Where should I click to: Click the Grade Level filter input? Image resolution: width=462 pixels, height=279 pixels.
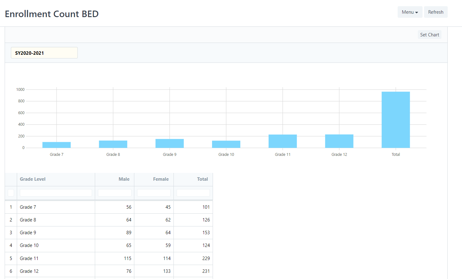pyautogui.click(x=56, y=193)
